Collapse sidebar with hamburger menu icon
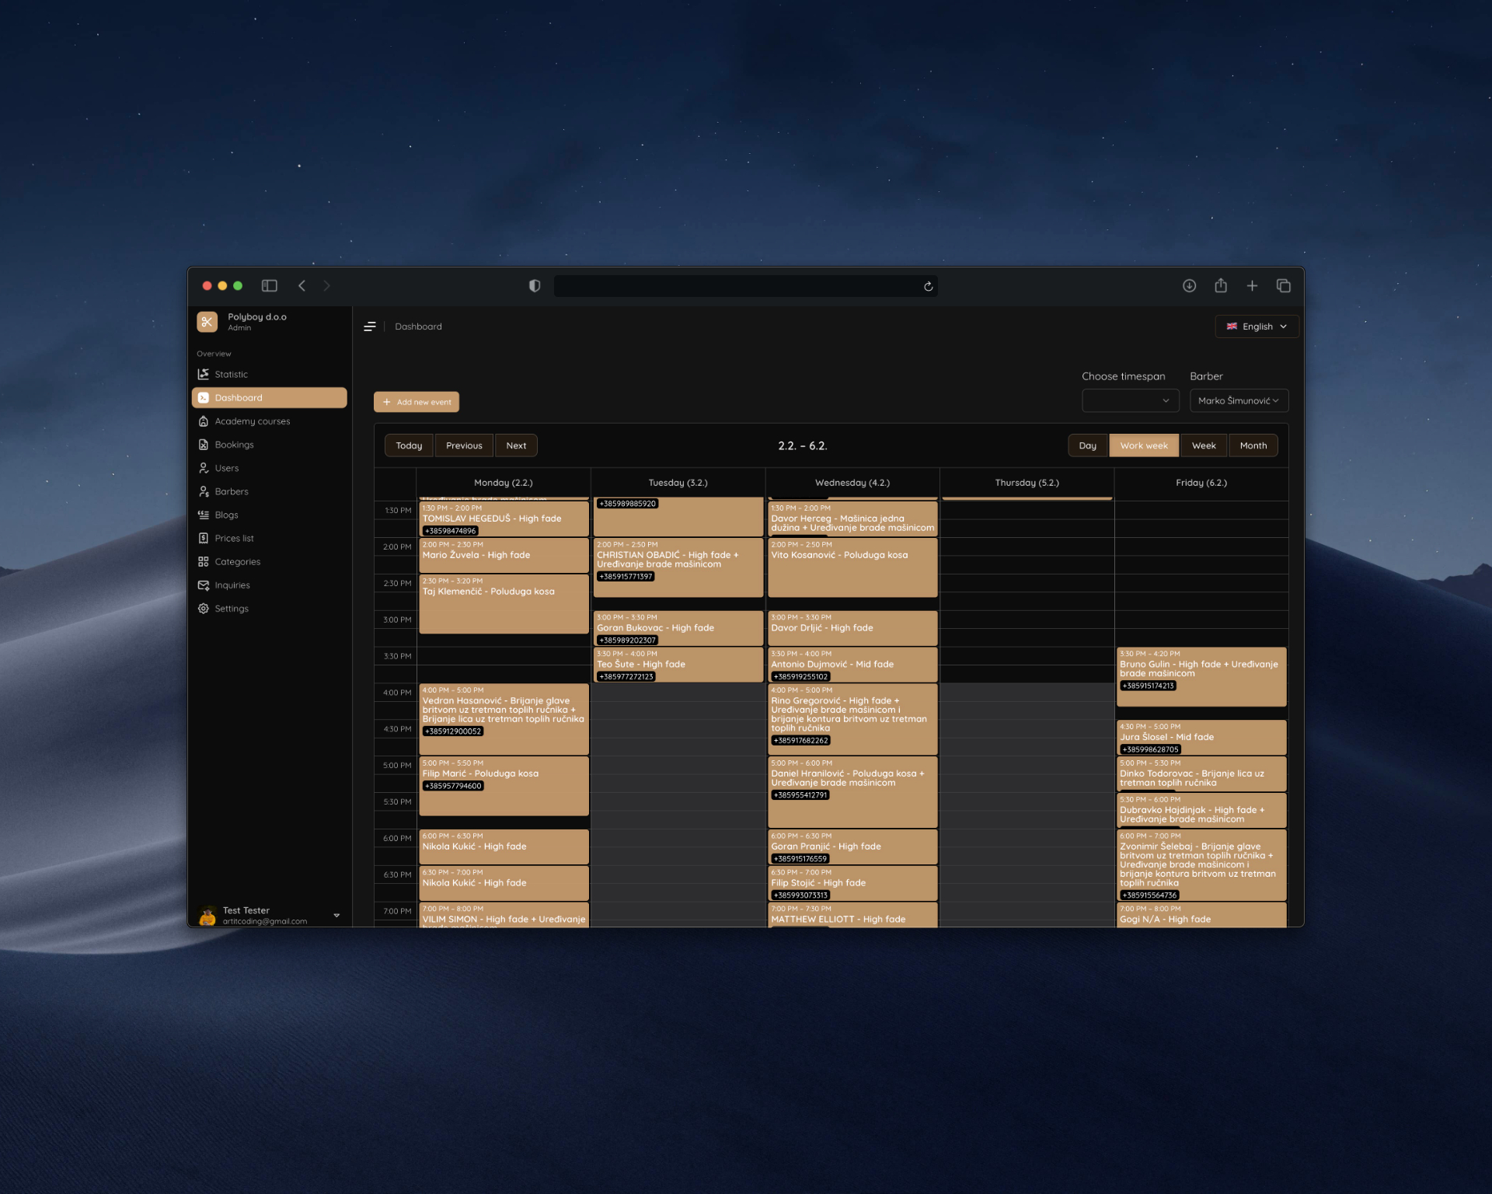The height and width of the screenshot is (1194, 1492). tap(370, 326)
